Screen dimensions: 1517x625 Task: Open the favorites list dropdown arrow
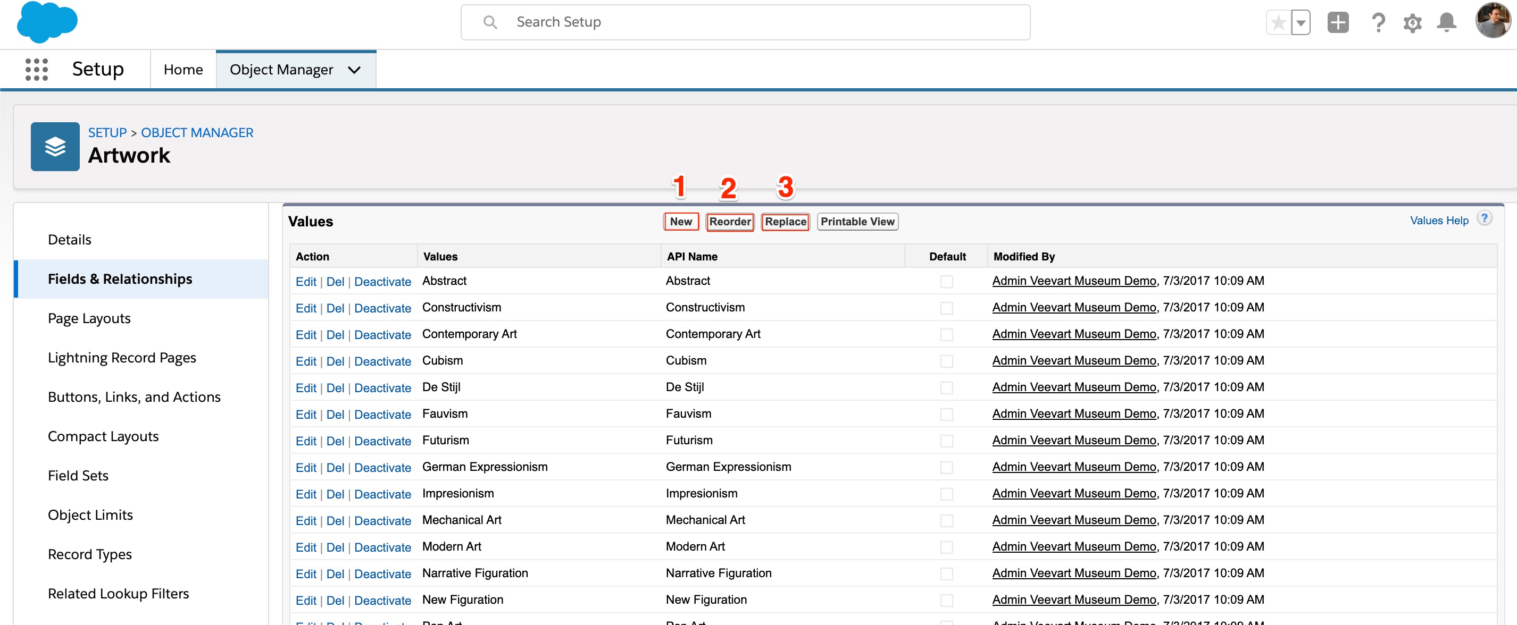pos(1301,22)
